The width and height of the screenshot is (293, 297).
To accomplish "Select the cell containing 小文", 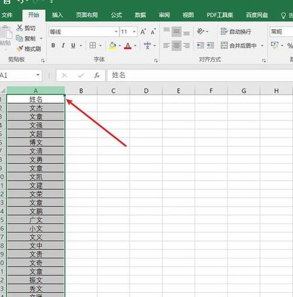I will pos(35,229).
